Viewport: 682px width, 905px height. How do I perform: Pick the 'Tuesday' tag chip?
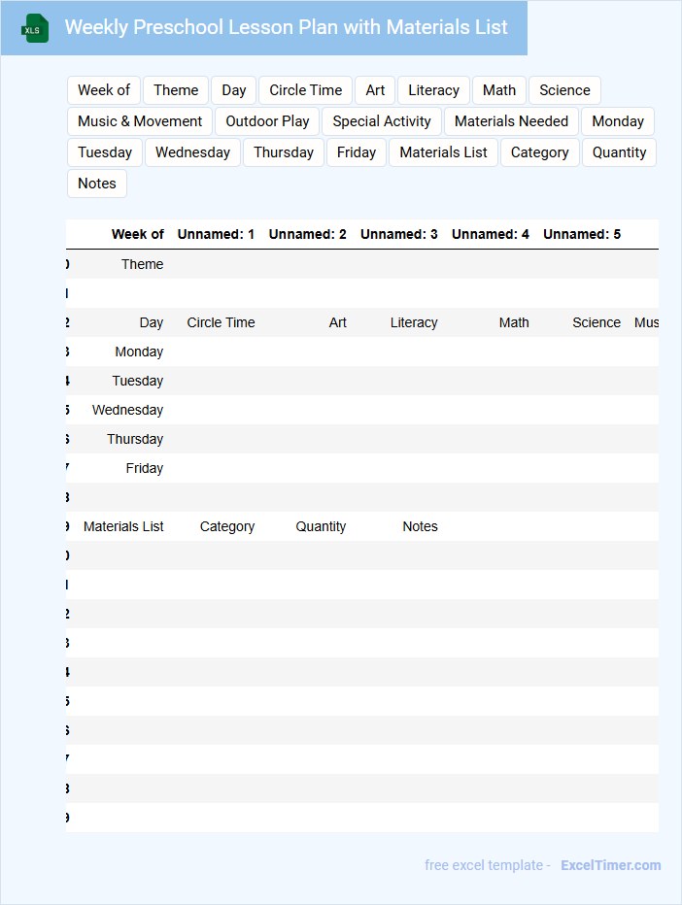click(105, 152)
